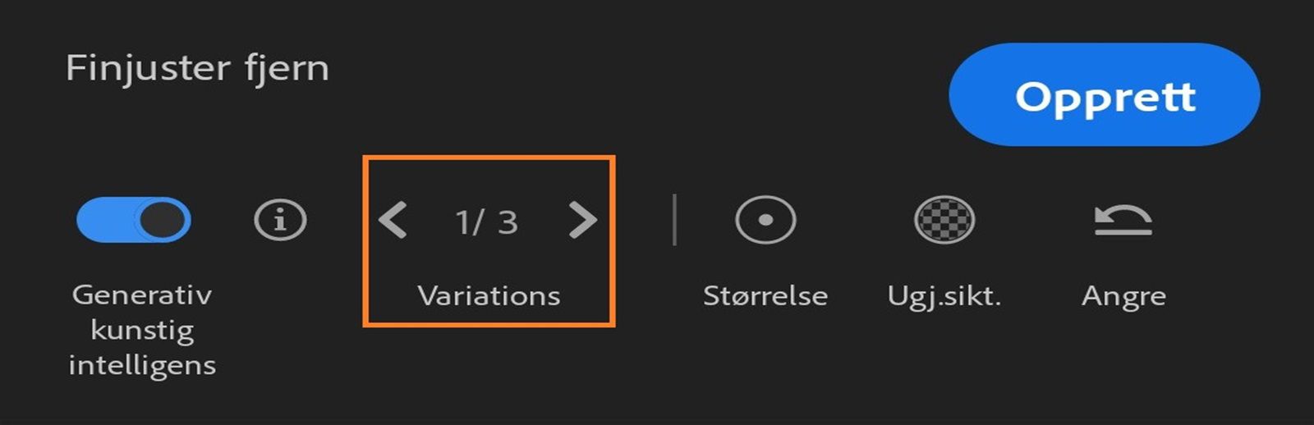Click the Variations label
Image resolution: width=1314 pixels, height=425 pixels.
tap(489, 295)
